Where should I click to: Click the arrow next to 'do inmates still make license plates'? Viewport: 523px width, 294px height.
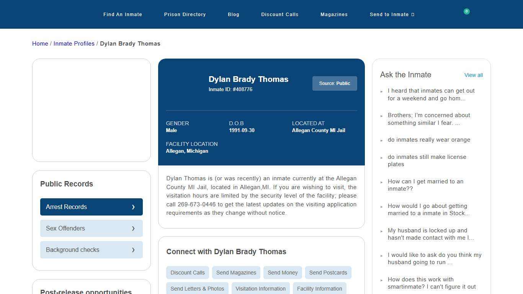[x=381, y=157]
